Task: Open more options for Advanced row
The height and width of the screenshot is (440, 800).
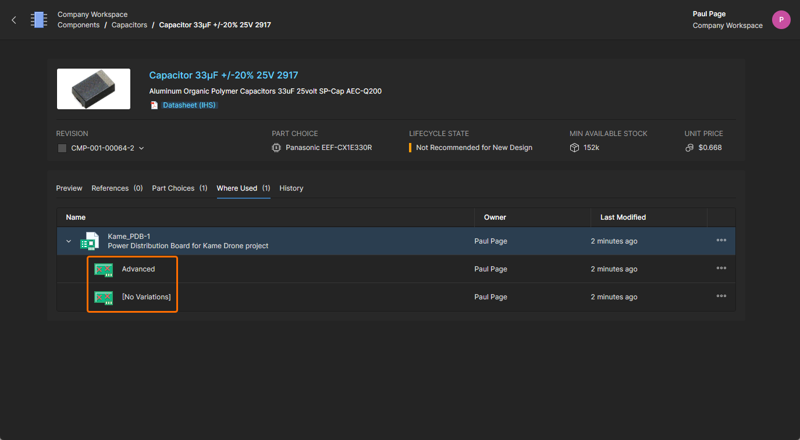Action: click(x=721, y=269)
